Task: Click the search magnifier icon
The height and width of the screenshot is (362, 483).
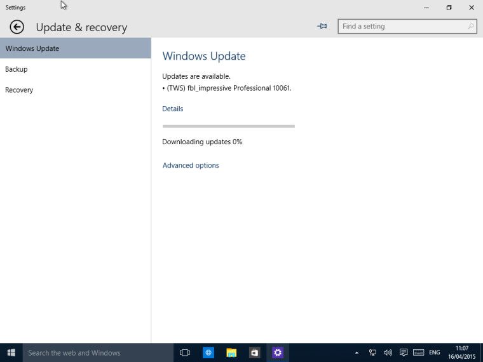Action: 471,27
